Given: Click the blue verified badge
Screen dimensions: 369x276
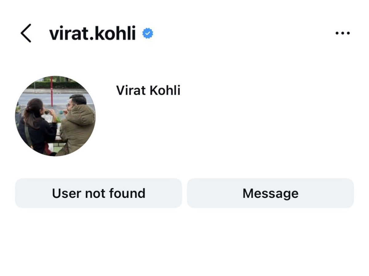Looking at the screenshot, I should pos(148,33).
